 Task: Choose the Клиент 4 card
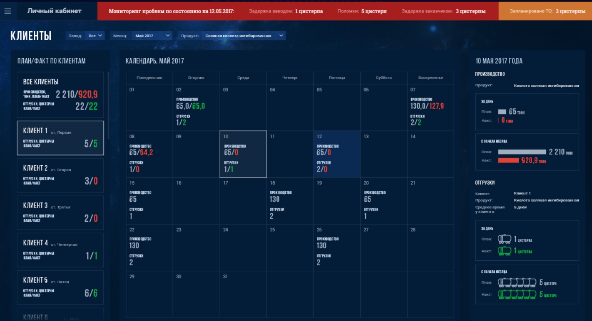[60, 250]
